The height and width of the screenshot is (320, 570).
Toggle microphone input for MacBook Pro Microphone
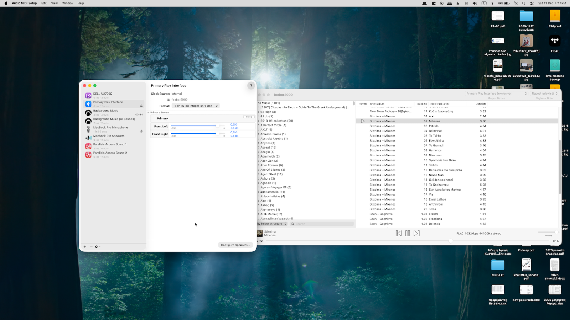141,132
